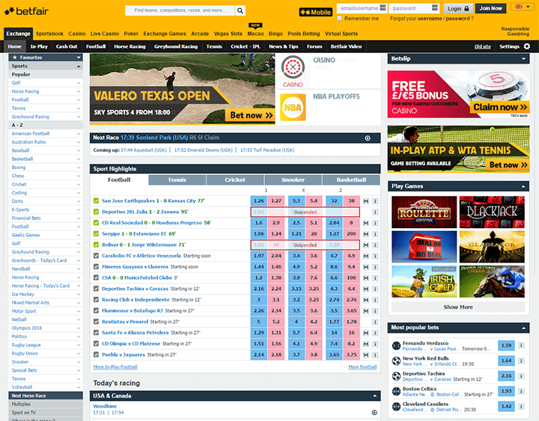
Task: Open the Old site link
Action: click(482, 46)
